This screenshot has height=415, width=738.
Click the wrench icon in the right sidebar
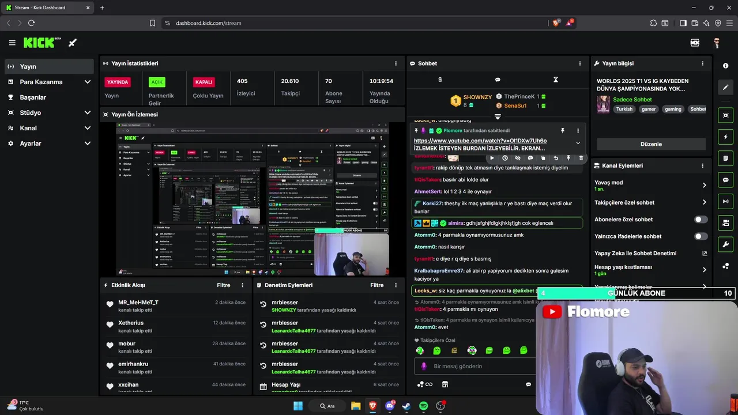[x=725, y=244]
